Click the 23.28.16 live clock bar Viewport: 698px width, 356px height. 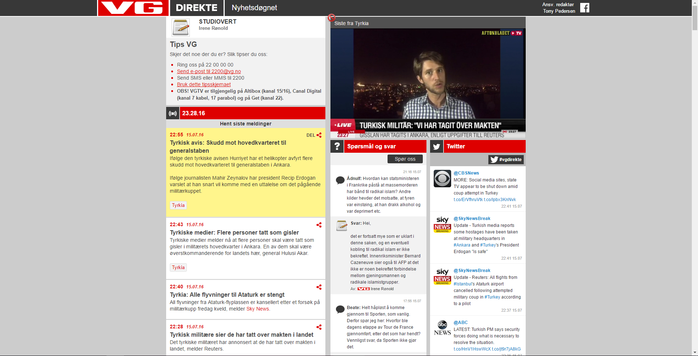pos(253,113)
